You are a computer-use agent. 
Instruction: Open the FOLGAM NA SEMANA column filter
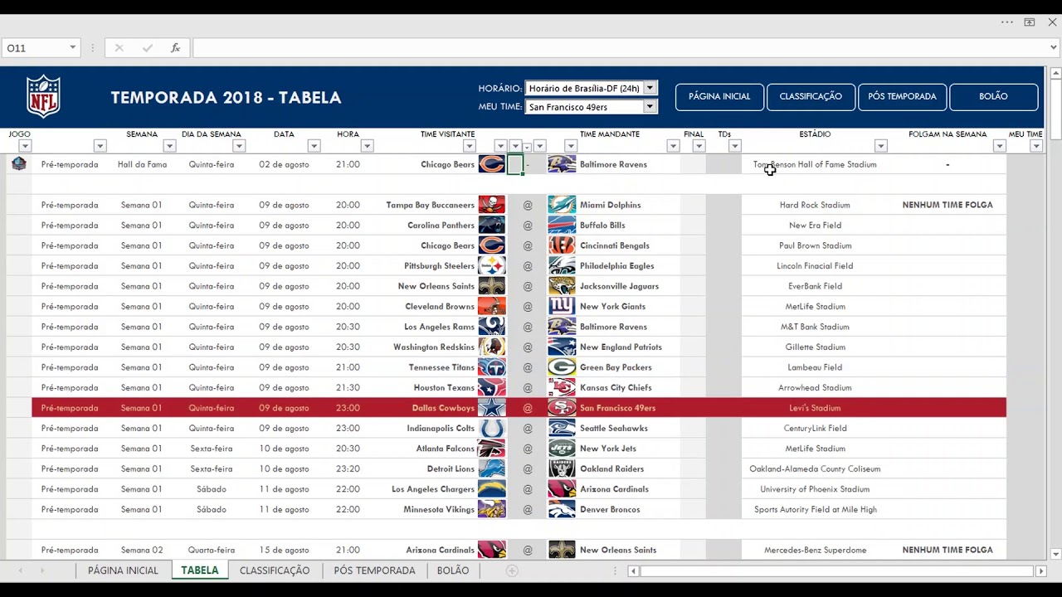pyautogui.click(x=999, y=146)
